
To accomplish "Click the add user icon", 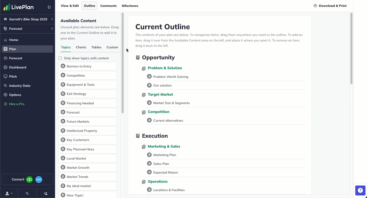I will (x=46, y=193).
